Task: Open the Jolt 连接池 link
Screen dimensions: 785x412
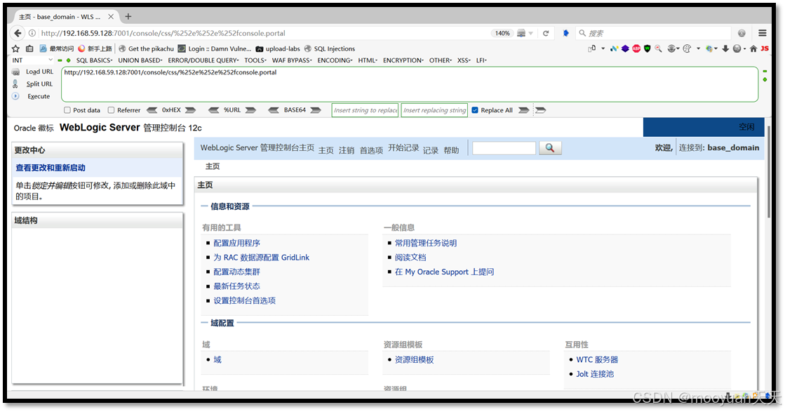Action: [x=595, y=374]
